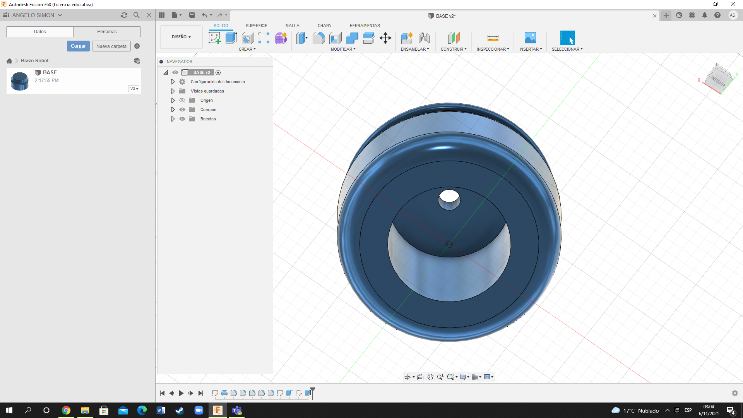Toggle visibility of Bocetos folder

[x=182, y=119]
